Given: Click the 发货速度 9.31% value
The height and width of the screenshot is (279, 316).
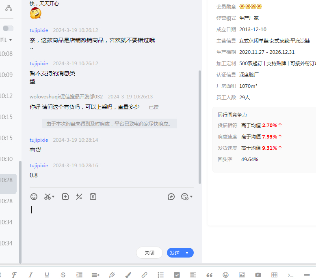Looking at the screenshot, I should tap(269, 148).
